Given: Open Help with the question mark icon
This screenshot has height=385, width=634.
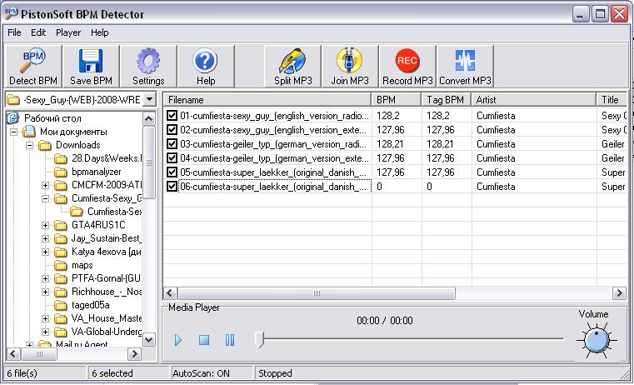Looking at the screenshot, I should (206, 61).
